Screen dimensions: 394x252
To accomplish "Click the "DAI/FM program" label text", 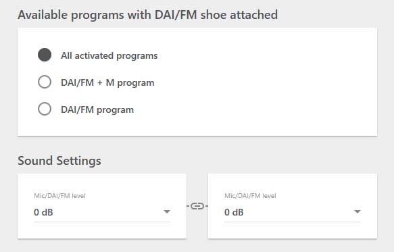I will point(97,110).
